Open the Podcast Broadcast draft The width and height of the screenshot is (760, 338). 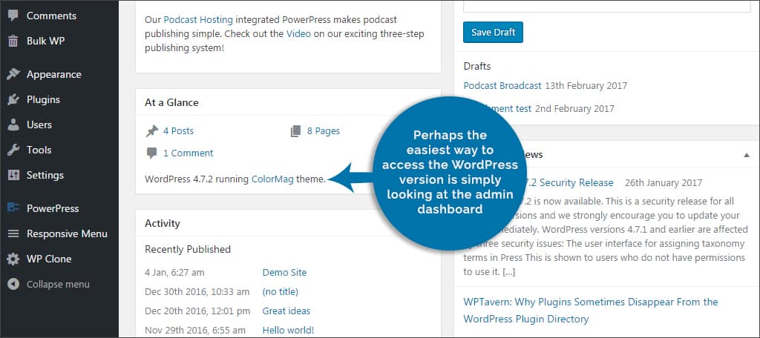pos(502,86)
